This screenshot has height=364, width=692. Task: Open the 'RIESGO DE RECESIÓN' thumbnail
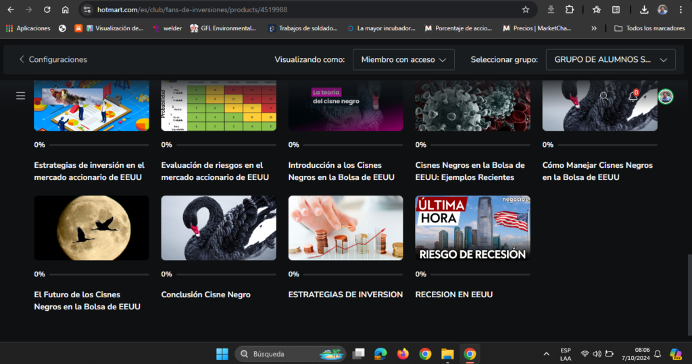(x=472, y=228)
